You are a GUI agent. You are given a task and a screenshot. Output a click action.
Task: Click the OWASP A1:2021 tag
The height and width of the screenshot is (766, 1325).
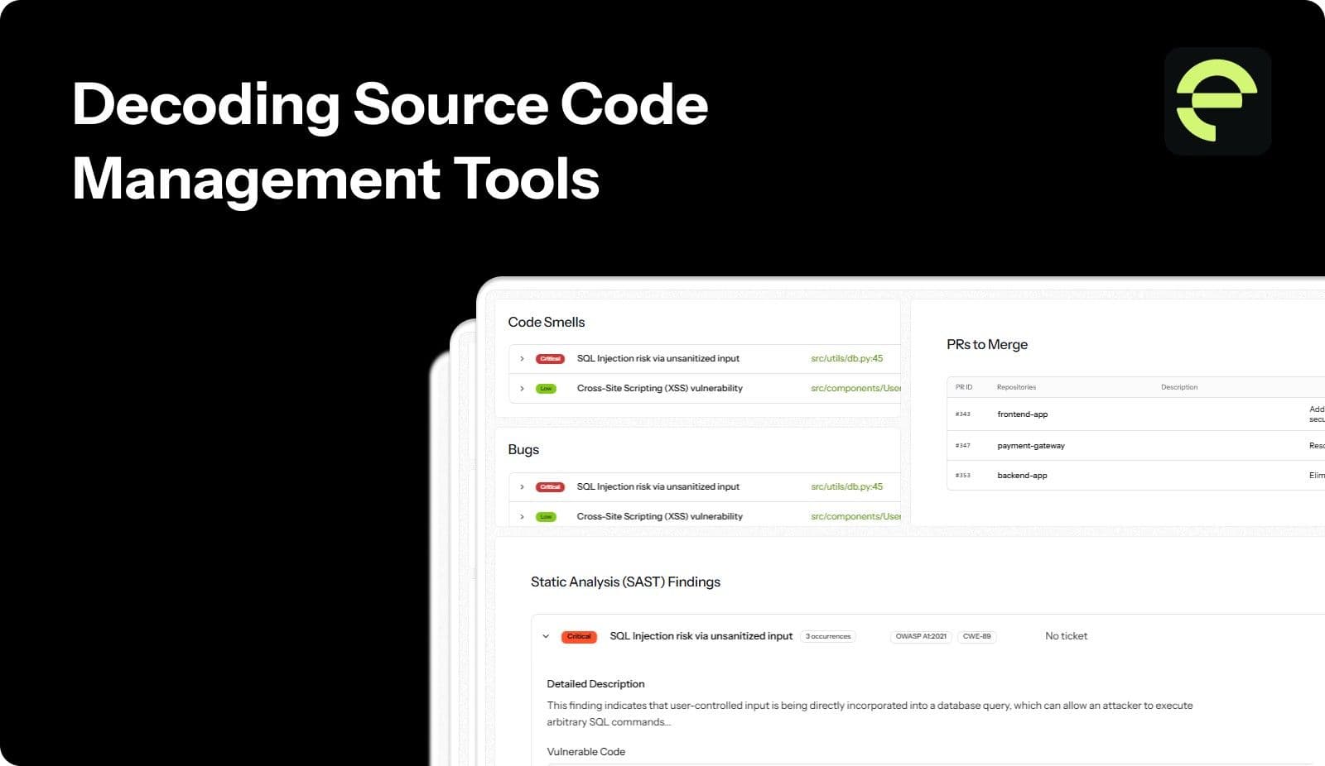pos(921,637)
